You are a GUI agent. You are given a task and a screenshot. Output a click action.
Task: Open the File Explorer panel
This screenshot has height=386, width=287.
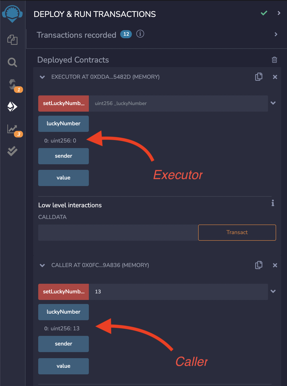pos(12,40)
